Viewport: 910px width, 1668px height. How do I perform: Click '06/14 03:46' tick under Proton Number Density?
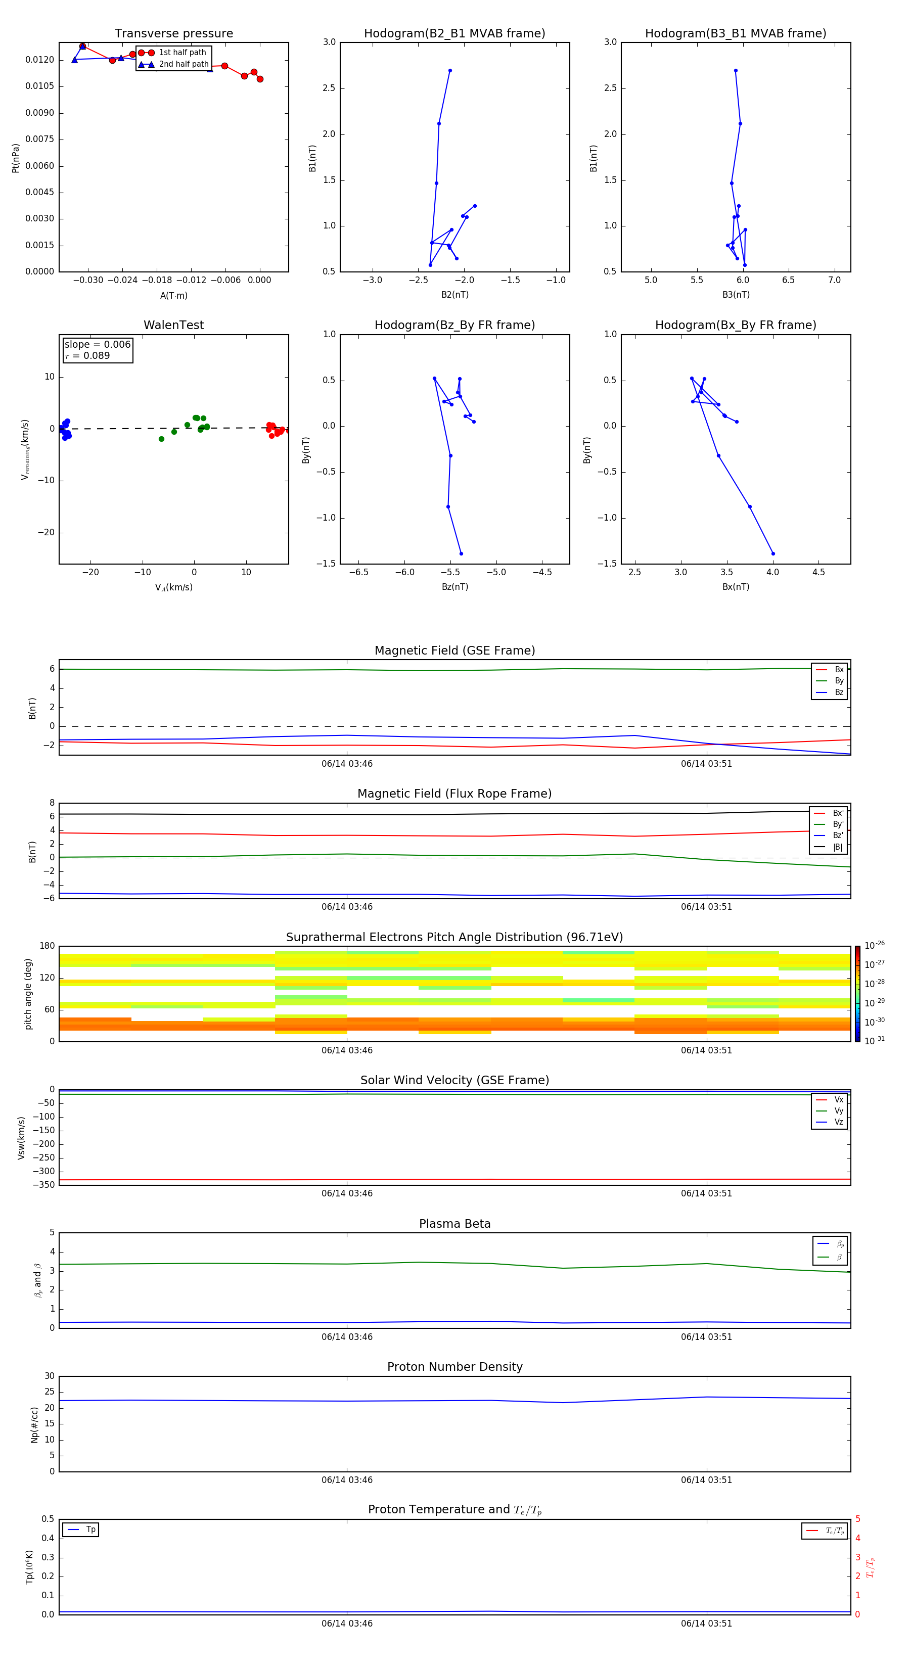(x=347, y=1480)
